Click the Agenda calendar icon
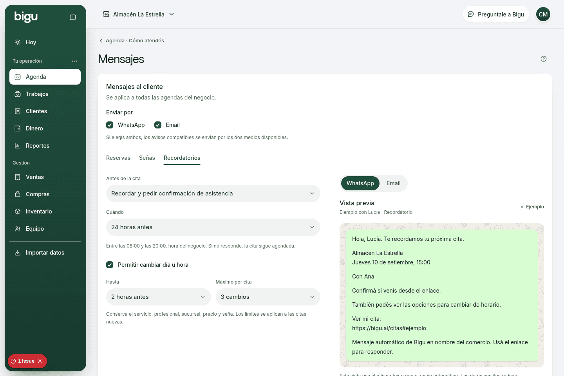This screenshot has width=564, height=376. coord(18,77)
